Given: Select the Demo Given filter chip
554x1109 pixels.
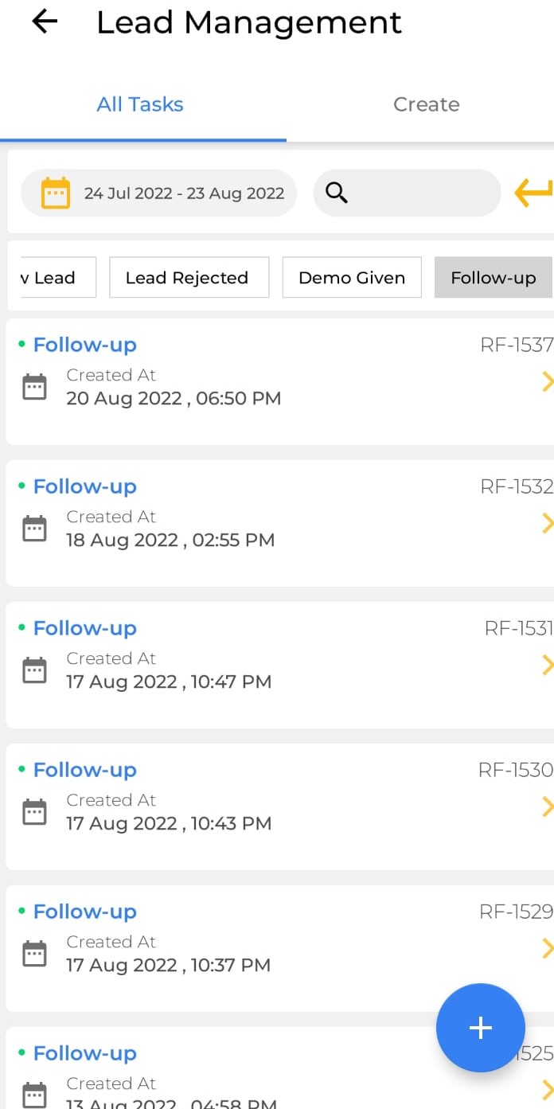Looking at the screenshot, I should tap(352, 278).
